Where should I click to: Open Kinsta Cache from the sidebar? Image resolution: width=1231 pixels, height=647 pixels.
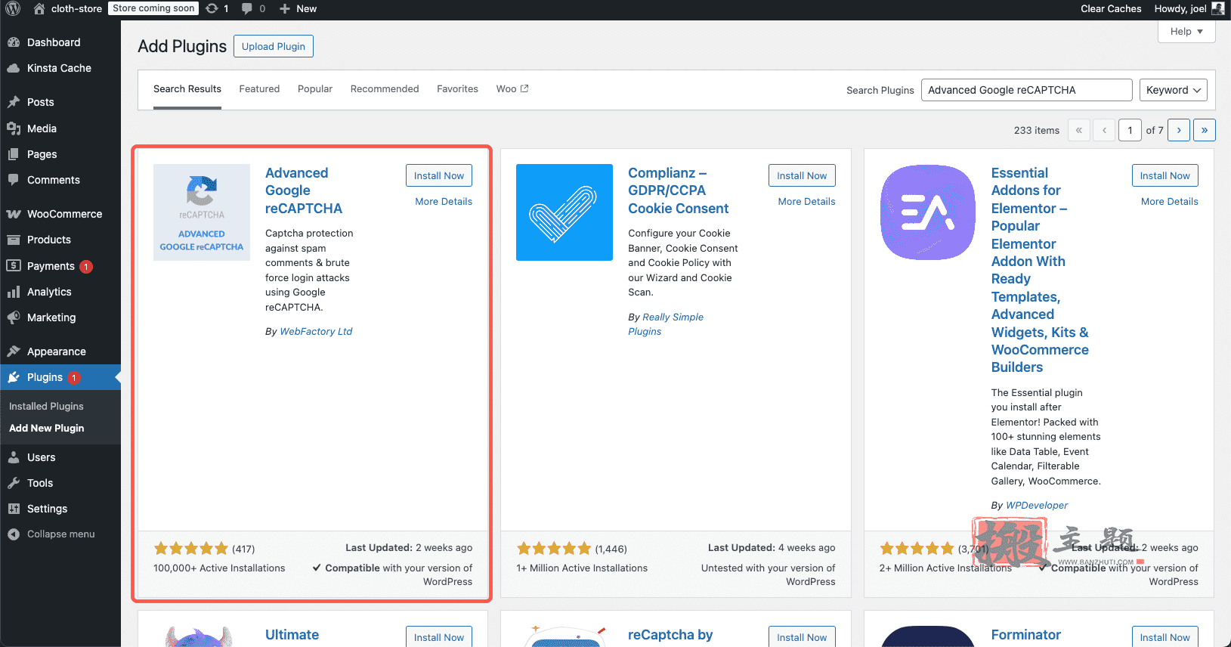coord(60,68)
